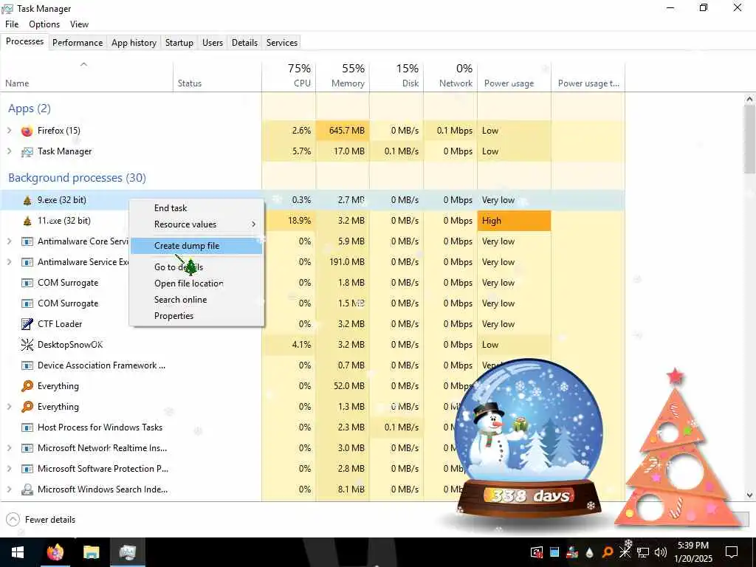Viewport: 756px width, 567px height.
Task: Open the Options menu
Action: [x=44, y=24]
